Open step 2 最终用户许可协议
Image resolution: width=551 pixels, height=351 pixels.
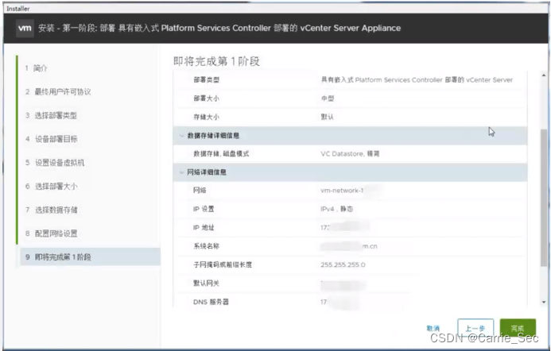point(58,92)
